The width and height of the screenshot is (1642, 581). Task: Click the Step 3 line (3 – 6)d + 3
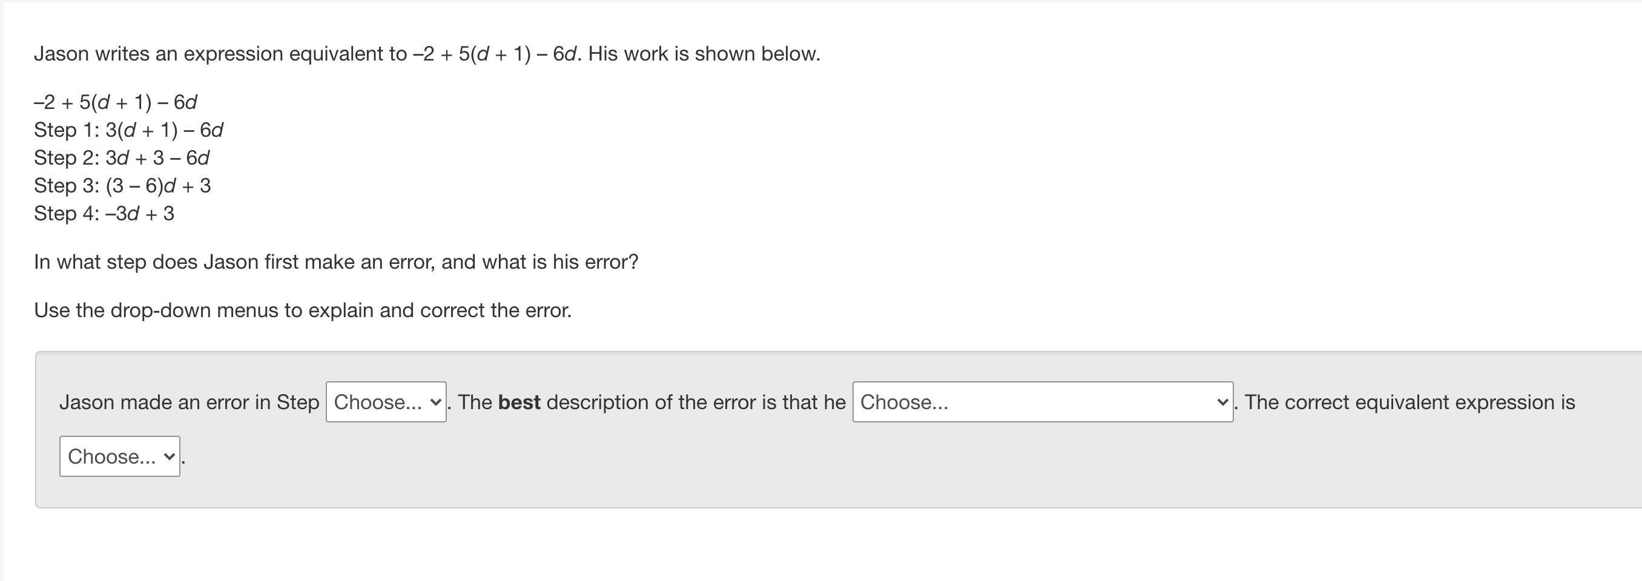point(122,185)
